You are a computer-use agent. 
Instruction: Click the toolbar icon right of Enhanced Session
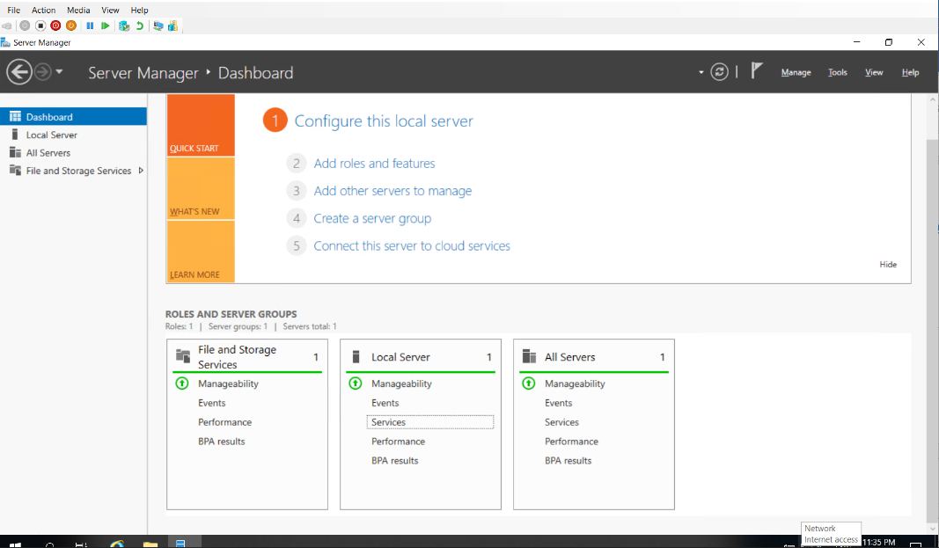[173, 26]
